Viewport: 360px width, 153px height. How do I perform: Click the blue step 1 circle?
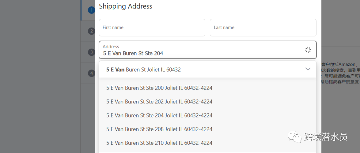coord(91,10)
